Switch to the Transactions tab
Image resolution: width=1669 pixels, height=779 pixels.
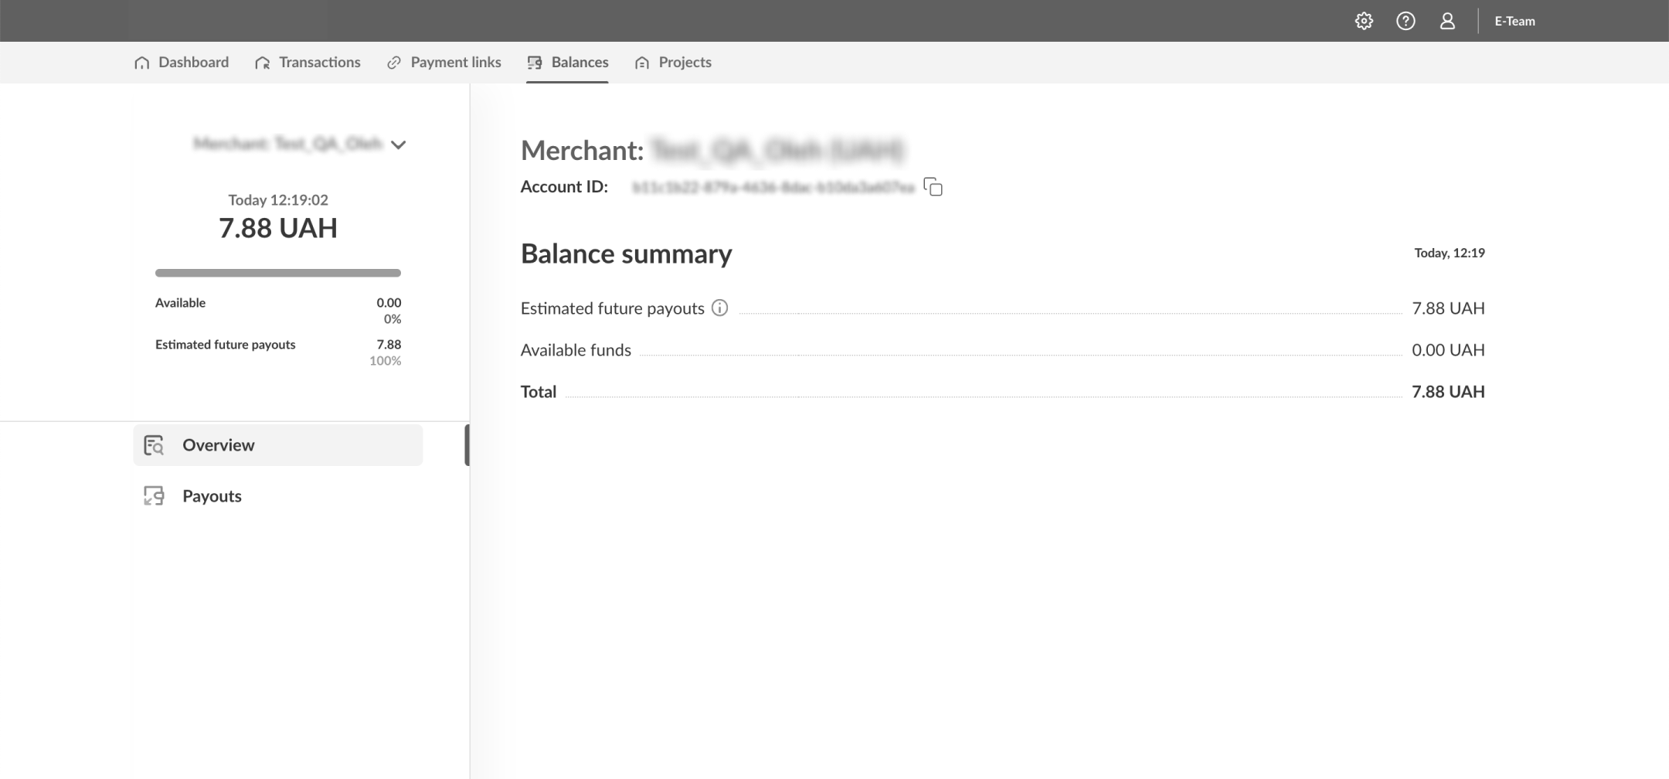pyautogui.click(x=319, y=63)
